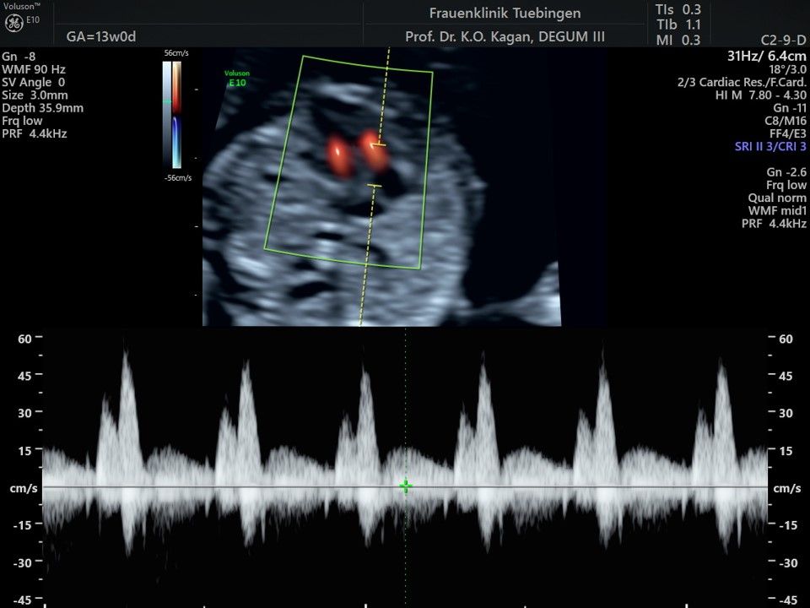Select the GA=13w0d gestational age field
The height and width of the screenshot is (608, 810).
pos(101,36)
